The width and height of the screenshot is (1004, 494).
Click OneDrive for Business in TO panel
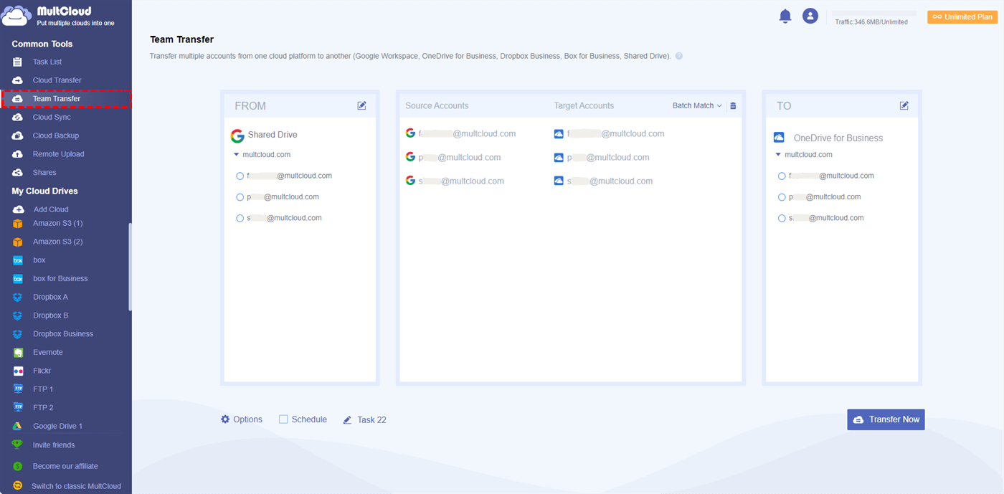coord(838,138)
